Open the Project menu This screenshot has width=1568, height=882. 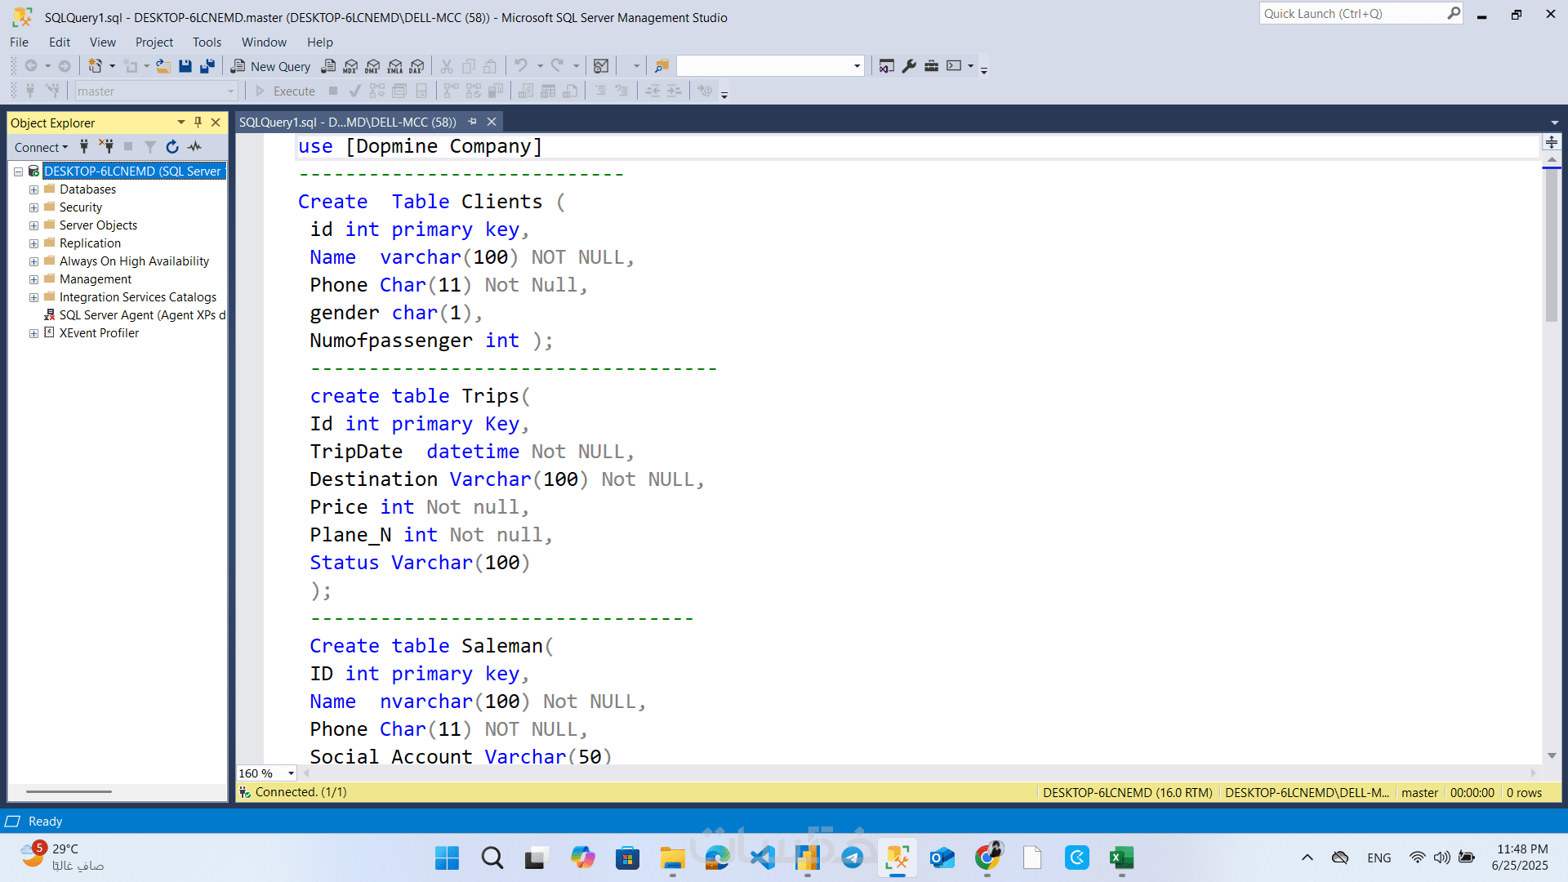coord(154,42)
